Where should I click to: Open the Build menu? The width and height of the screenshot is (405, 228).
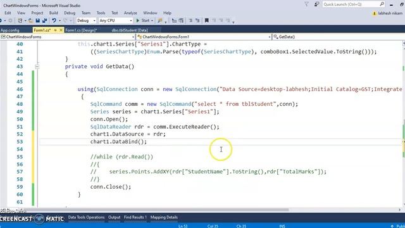[53, 13]
